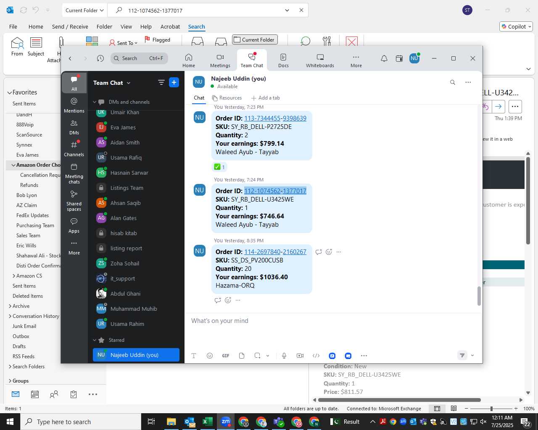Collapse DMs and channels section
538x430 pixels.
(95, 102)
